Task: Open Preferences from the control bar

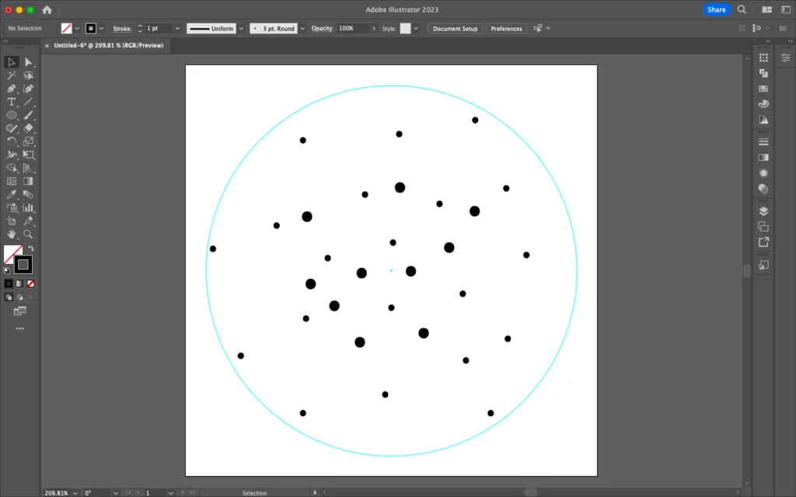Action: click(x=506, y=29)
